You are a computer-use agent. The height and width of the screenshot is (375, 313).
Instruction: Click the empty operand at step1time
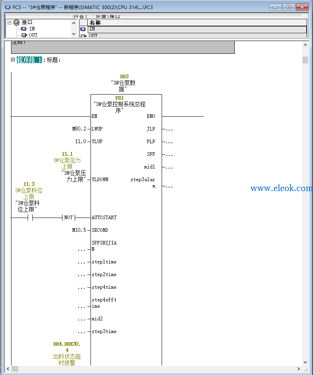click(x=81, y=262)
